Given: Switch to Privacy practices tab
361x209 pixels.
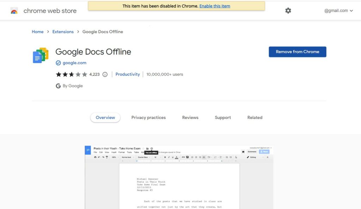Looking at the screenshot, I should pyautogui.click(x=148, y=118).
